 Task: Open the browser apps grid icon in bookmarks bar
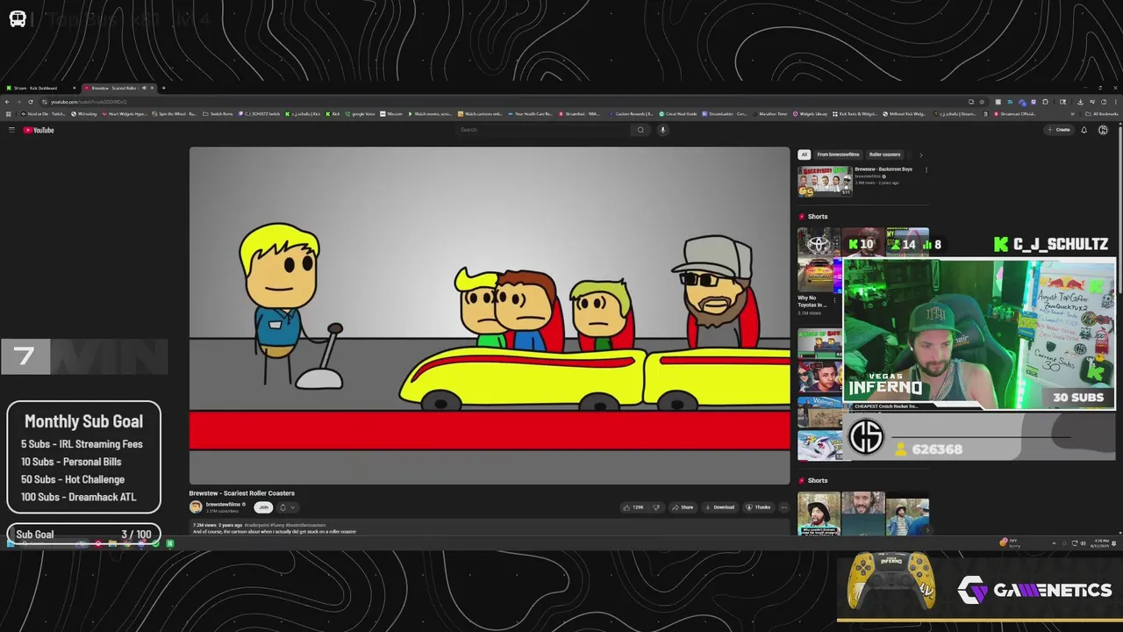[7, 114]
